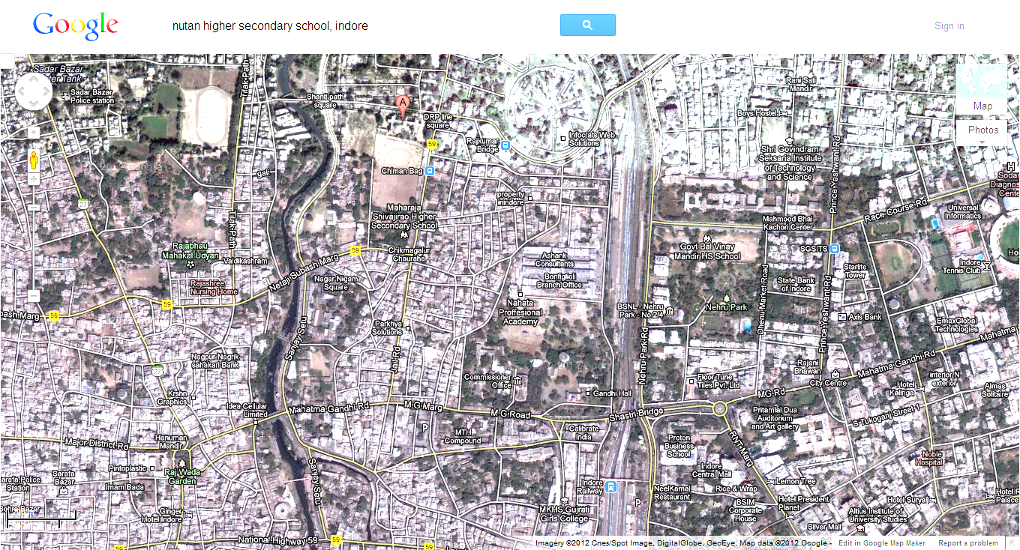The height and width of the screenshot is (550, 1020).
Task: Click the Report a problem link
Action: (x=967, y=543)
